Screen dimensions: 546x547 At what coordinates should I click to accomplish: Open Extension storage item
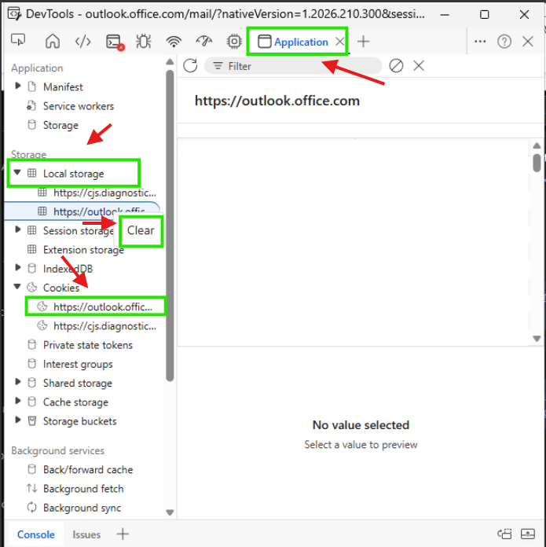[83, 250]
